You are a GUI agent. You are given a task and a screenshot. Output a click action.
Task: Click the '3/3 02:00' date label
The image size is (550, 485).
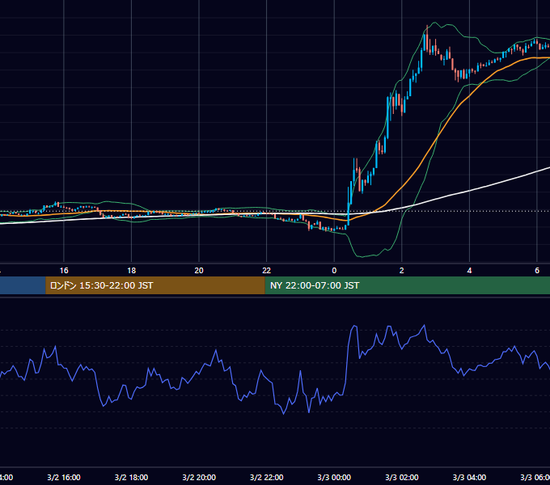402,477
